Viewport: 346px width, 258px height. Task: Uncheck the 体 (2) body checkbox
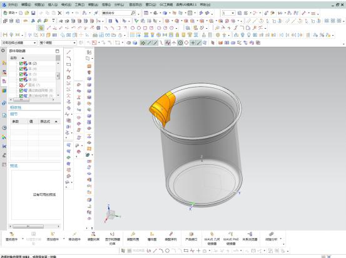coord(21,64)
